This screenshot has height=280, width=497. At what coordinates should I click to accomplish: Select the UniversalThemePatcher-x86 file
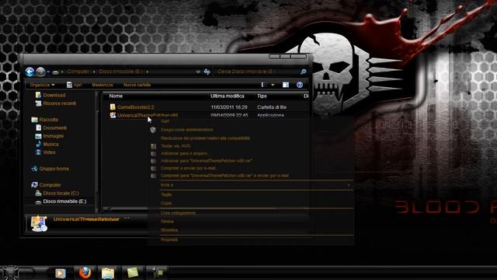(x=148, y=115)
